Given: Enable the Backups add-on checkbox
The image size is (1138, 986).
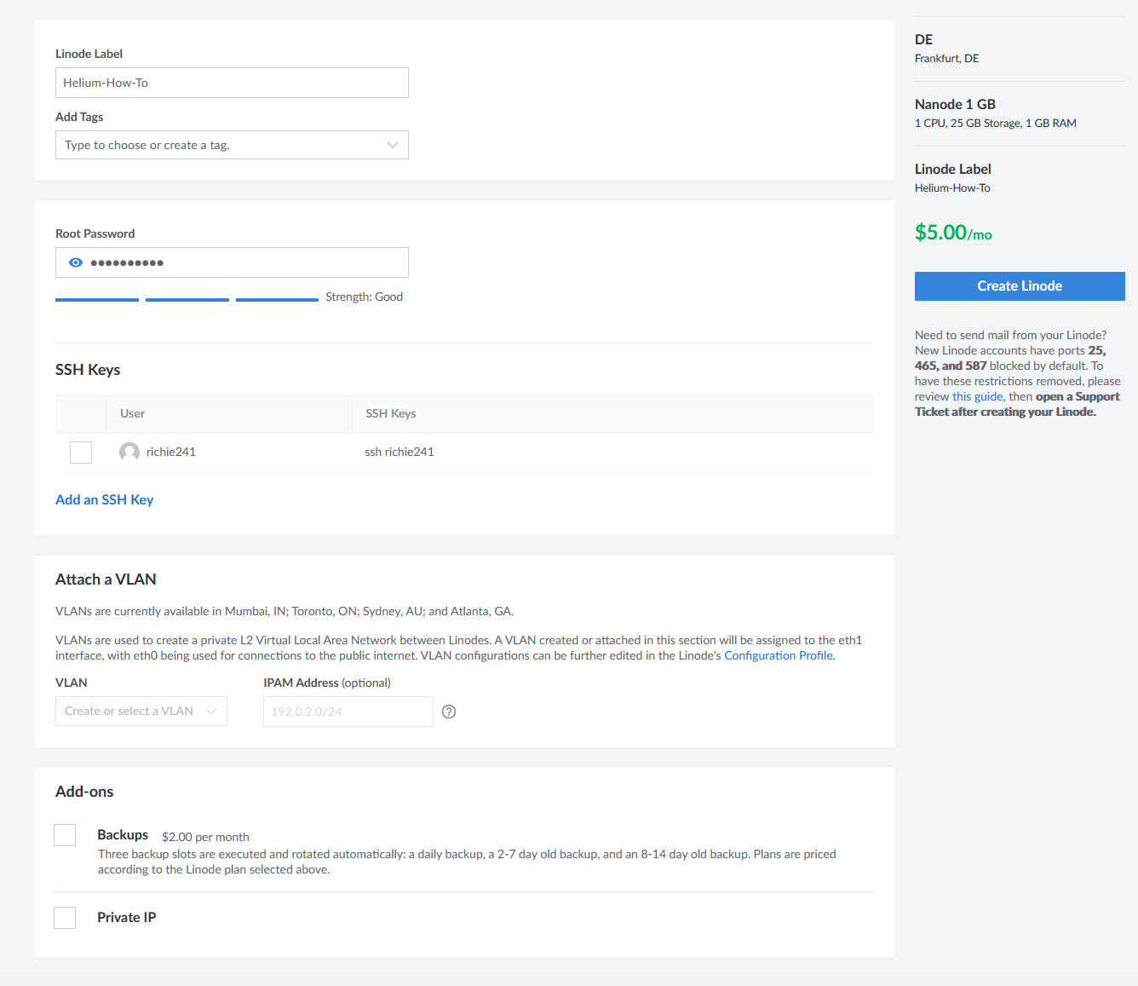Looking at the screenshot, I should (65, 835).
